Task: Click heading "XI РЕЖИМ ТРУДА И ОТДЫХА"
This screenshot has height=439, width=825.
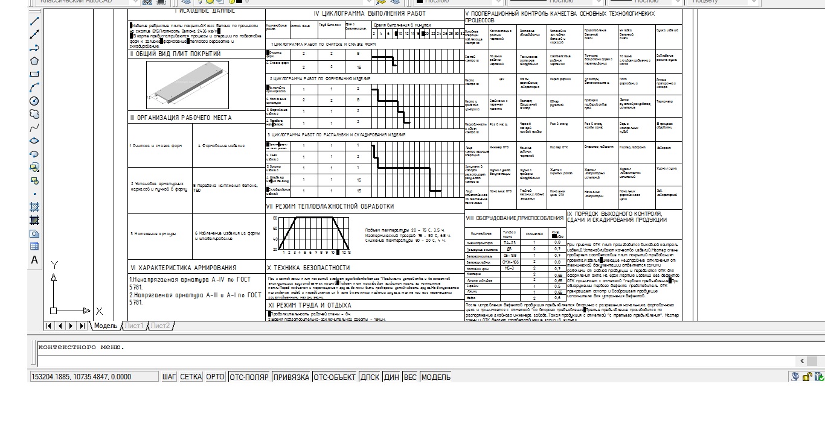Action: tap(309, 305)
